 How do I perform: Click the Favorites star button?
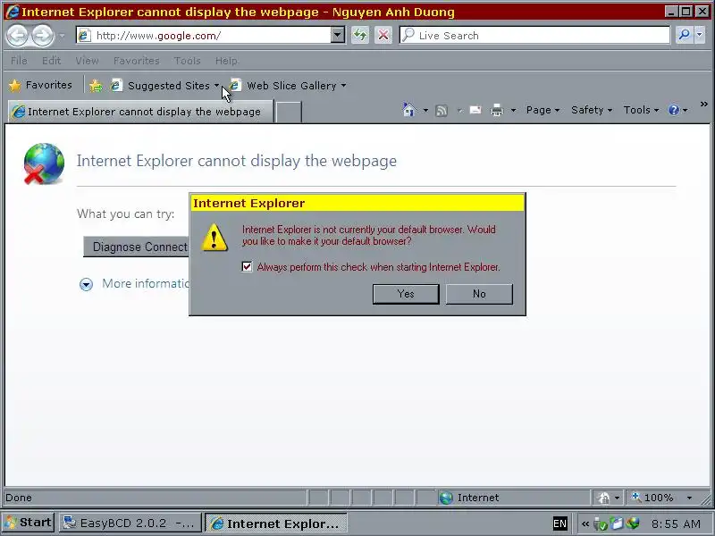tap(40, 85)
